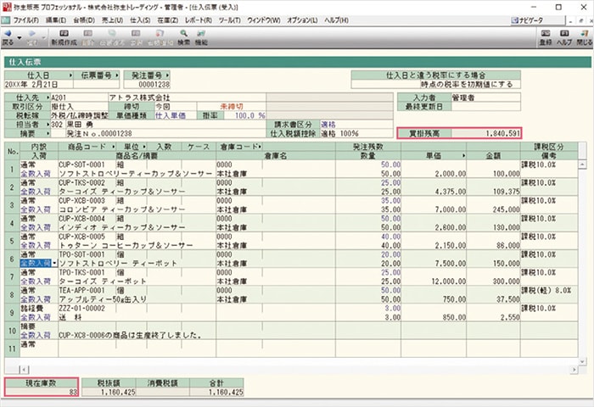Click 全数入荷 link in row 10
Screen dimensions: 594x407
coord(36,336)
